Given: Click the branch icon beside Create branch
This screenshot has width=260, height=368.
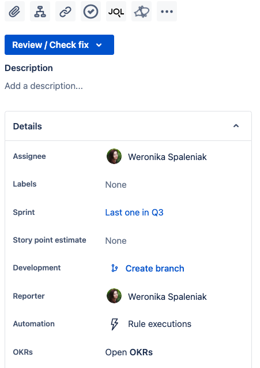Looking at the screenshot, I should click(115, 268).
